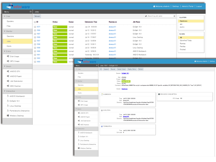216x162 pixels.
Task: Start Linux Desktop icon in the job detail window sidebar
Action: point(79,140)
